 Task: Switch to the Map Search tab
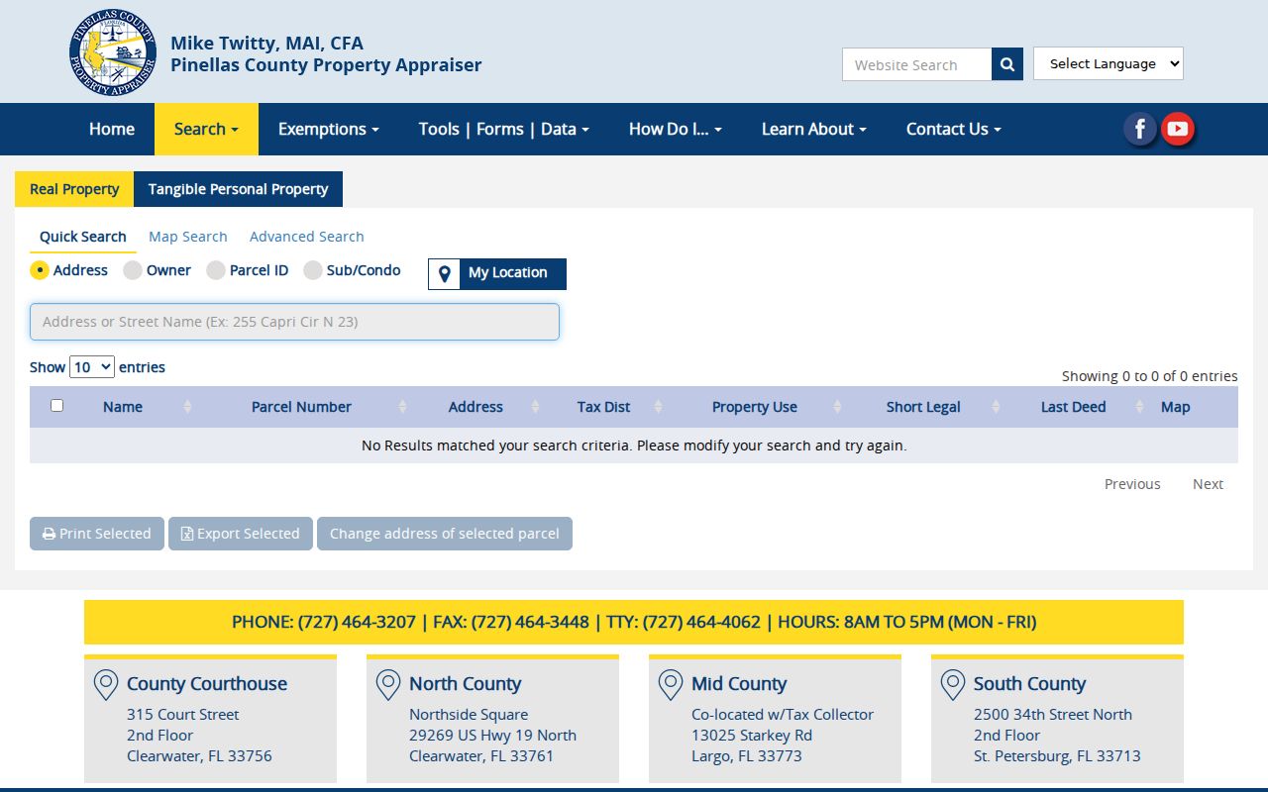pyautogui.click(x=188, y=237)
